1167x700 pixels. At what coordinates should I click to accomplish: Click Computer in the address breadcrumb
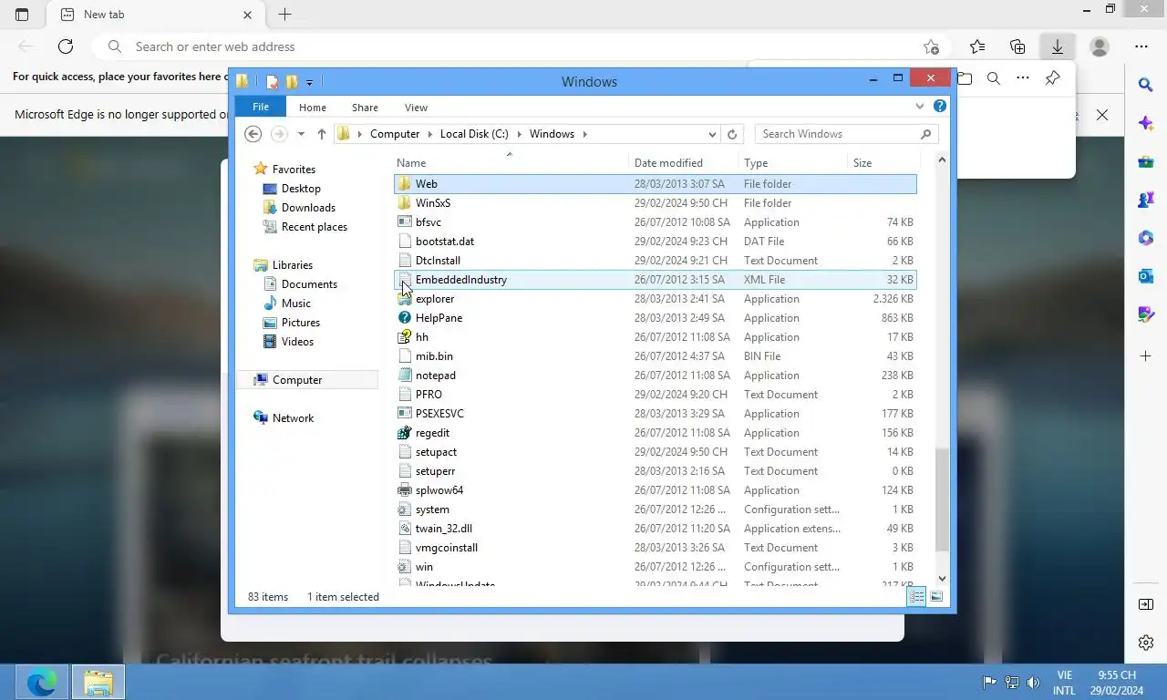[x=395, y=134]
